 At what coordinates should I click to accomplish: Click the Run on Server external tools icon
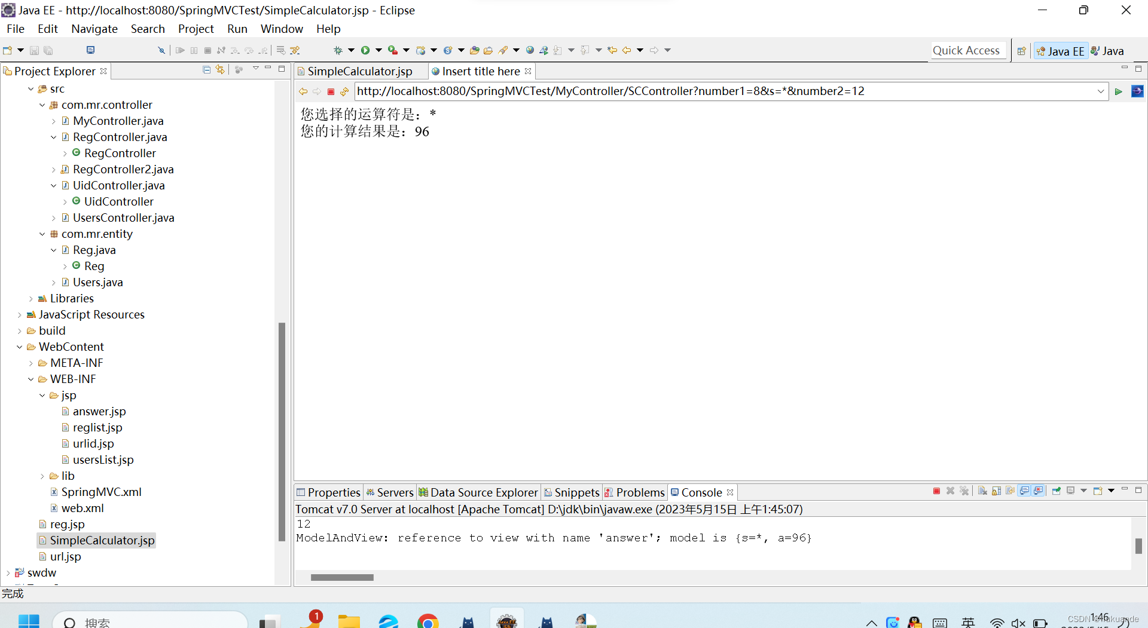(393, 50)
